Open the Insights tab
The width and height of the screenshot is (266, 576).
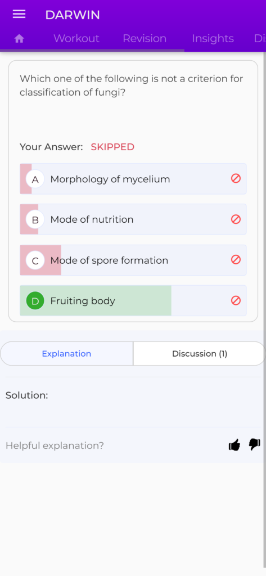click(213, 39)
